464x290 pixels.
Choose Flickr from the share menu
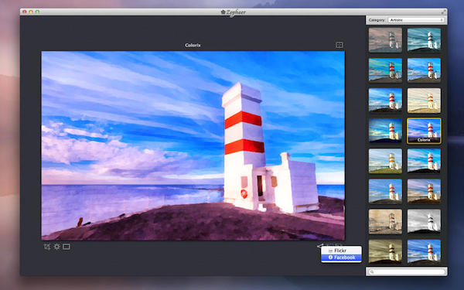click(341, 251)
